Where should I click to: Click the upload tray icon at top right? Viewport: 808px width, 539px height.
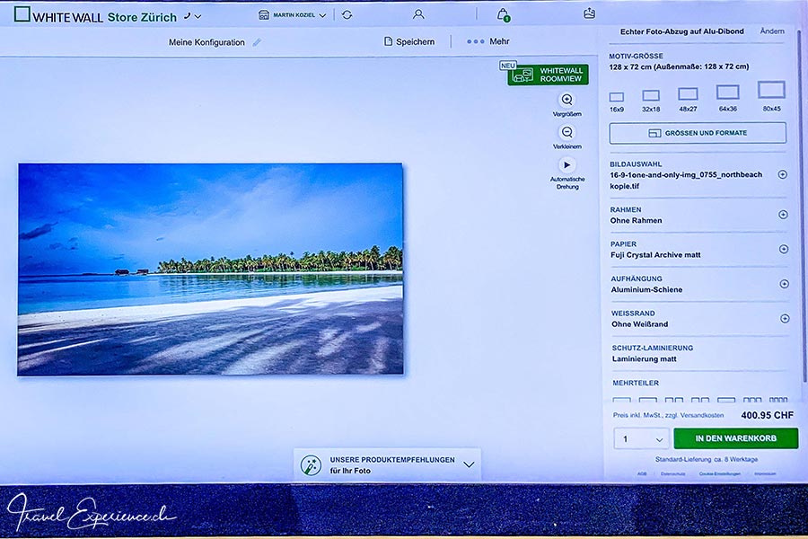coord(589,13)
